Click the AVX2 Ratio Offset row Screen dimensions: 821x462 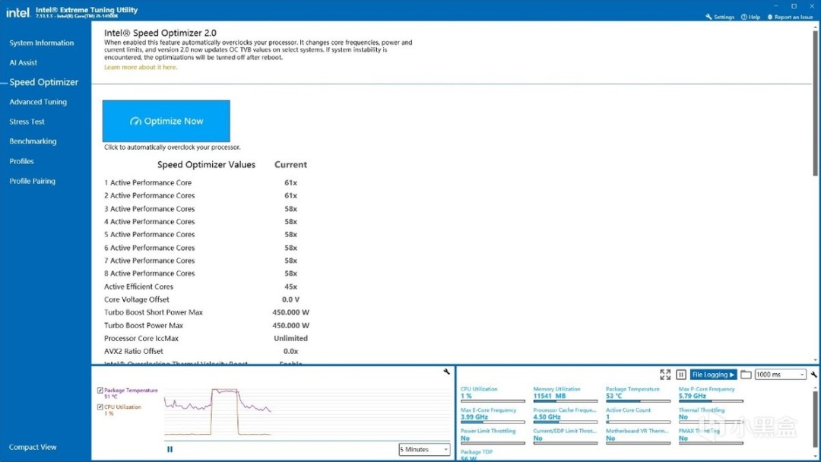206,351
